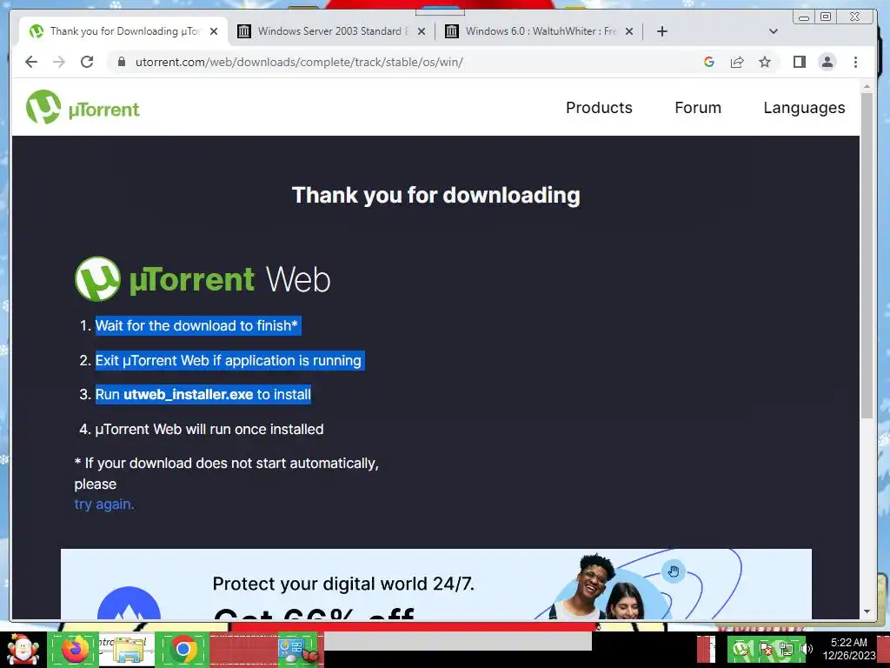Click 'Exit µTorrent Web if application is running' text
The height and width of the screenshot is (668, 890).
click(x=229, y=361)
